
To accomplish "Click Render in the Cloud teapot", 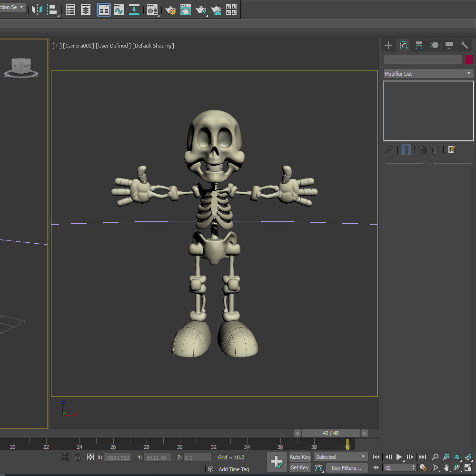I will pyautogui.click(x=216, y=10).
